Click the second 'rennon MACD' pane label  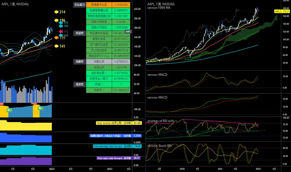pos(157,98)
